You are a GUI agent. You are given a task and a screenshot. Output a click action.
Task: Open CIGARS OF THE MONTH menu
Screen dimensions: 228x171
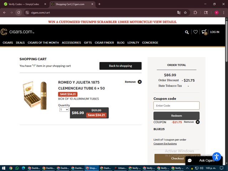click(43, 43)
